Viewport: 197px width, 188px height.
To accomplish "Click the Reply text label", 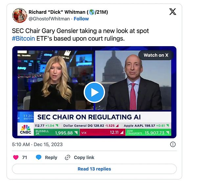I will (x=51, y=158).
